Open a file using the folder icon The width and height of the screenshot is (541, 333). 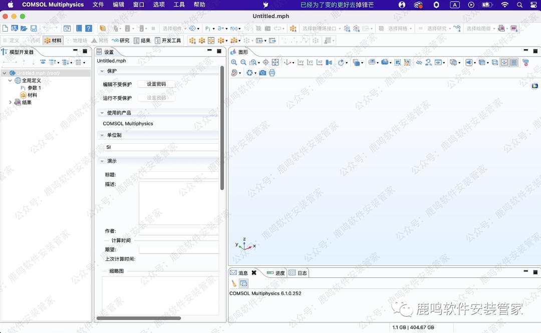(24, 29)
